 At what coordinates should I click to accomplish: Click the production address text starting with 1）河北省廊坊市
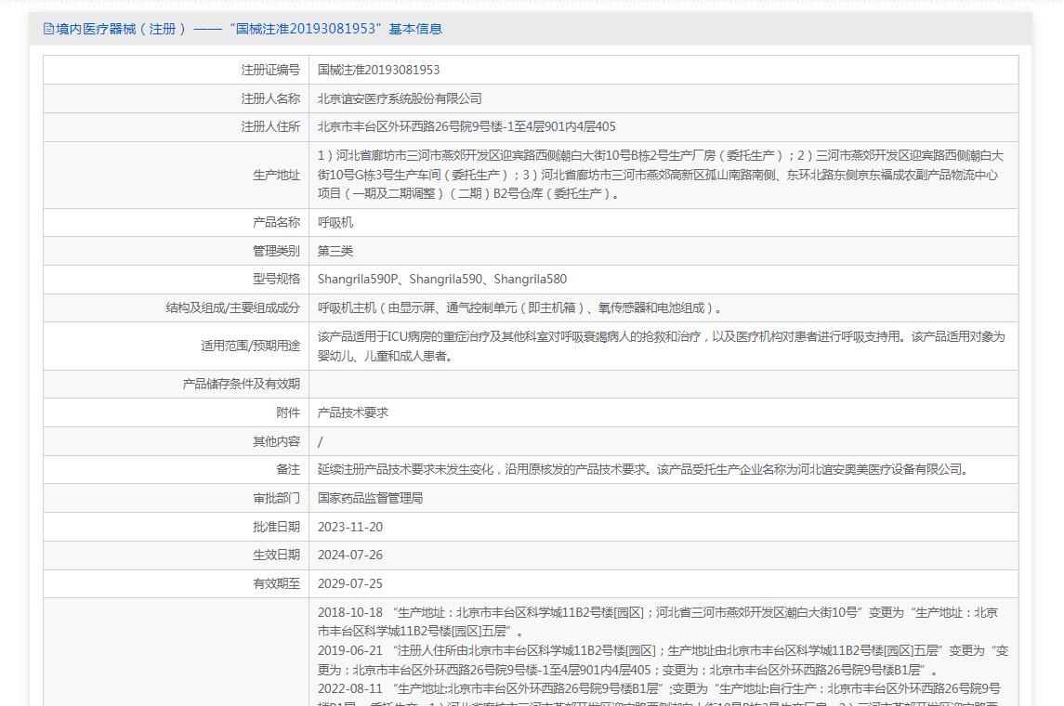[661, 175]
